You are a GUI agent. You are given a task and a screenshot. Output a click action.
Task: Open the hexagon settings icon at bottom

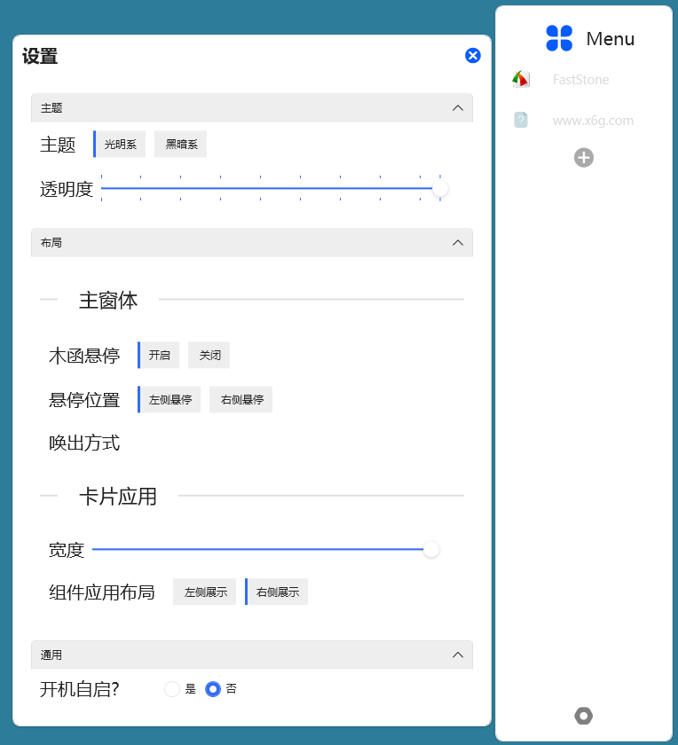point(584,716)
